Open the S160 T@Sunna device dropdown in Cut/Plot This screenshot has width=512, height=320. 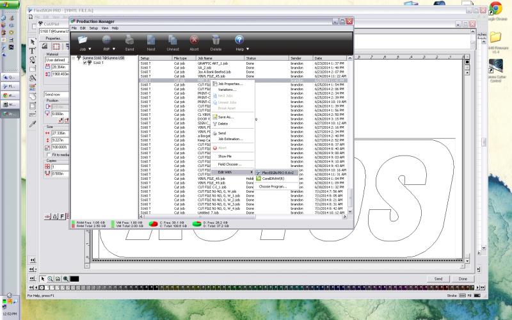pyautogui.click(x=54, y=31)
